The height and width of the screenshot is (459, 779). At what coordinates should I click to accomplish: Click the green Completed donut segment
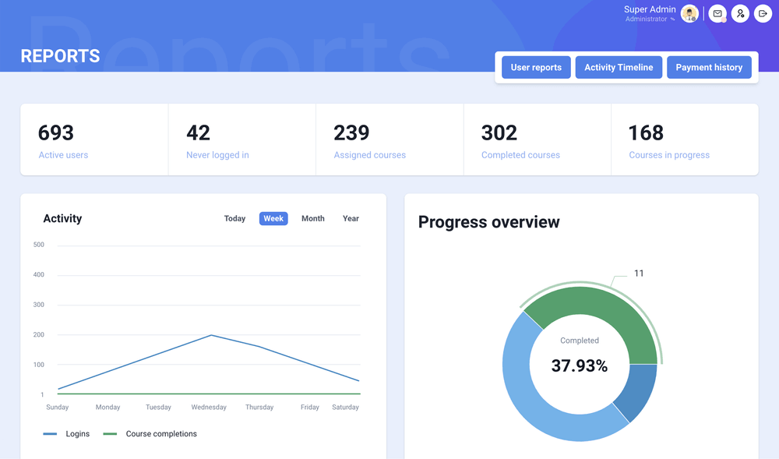pos(592,308)
